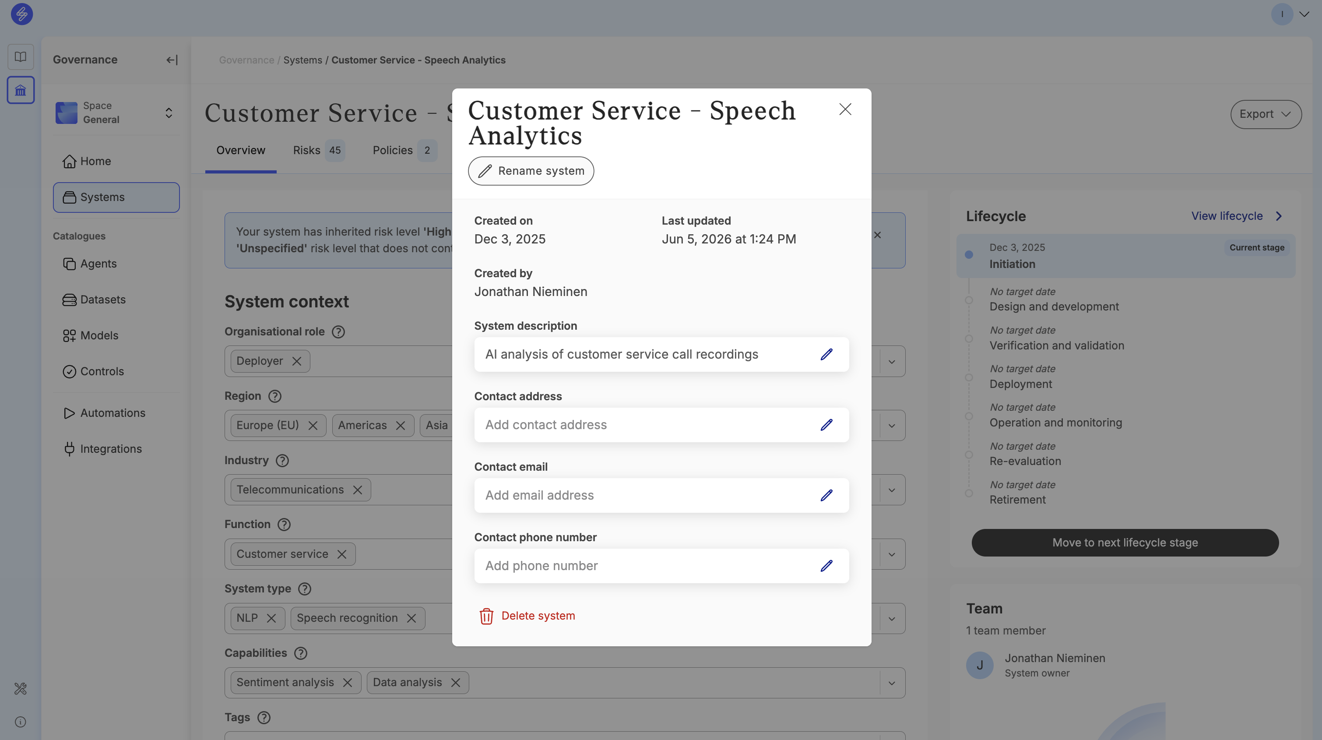Image resolution: width=1322 pixels, height=740 pixels.
Task: Click Move to next lifecycle stage
Action: click(x=1125, y=543)
